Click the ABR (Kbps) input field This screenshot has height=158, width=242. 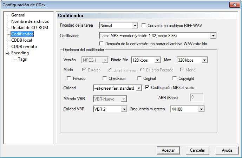(x=197, y=97)
